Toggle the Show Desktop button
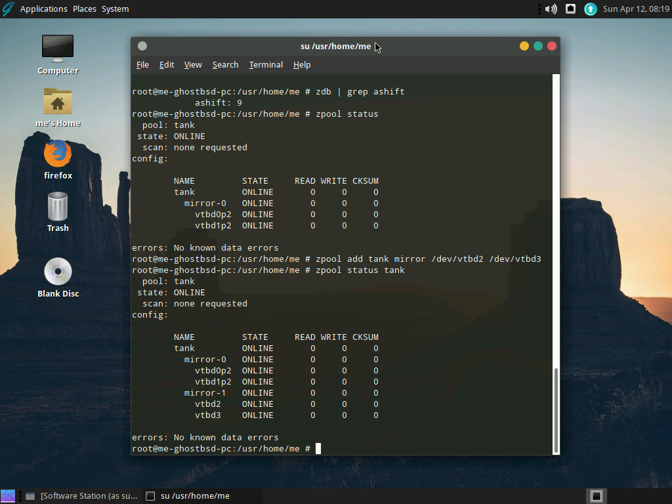 click(x=596, y=495)
